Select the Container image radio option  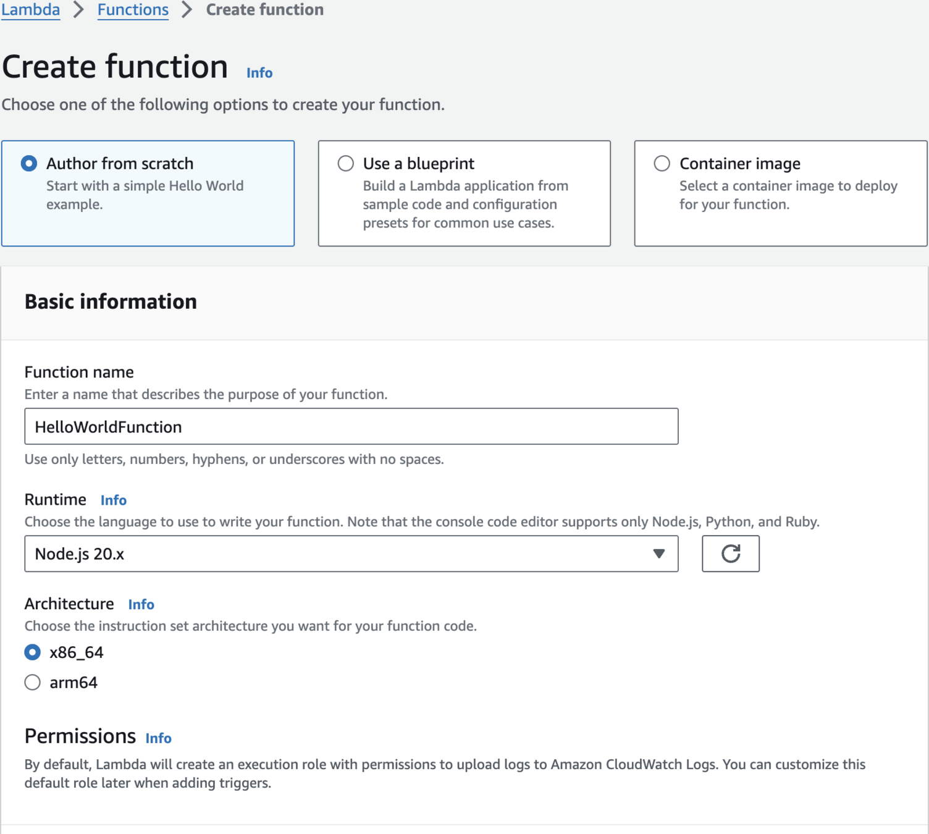pos(662,164)
